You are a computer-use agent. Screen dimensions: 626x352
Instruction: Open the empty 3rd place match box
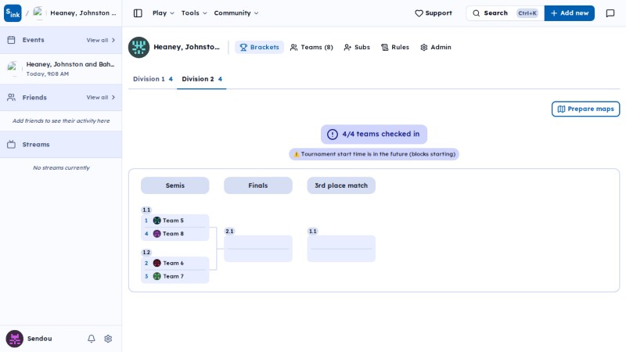click(x=341, y=249)
